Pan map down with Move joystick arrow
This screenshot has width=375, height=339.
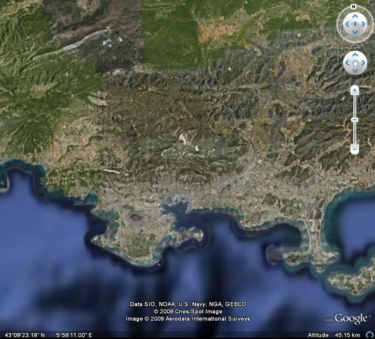(355, 71)
